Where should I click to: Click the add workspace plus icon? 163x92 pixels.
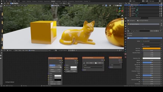pyautogui.click(x=90, y=1)
